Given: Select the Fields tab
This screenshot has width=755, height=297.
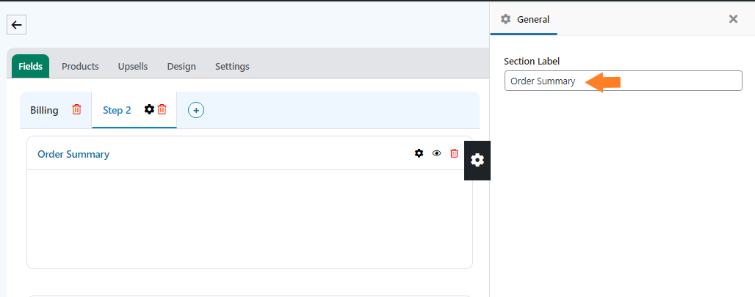Looking at the screenshot, I should 30,66.
